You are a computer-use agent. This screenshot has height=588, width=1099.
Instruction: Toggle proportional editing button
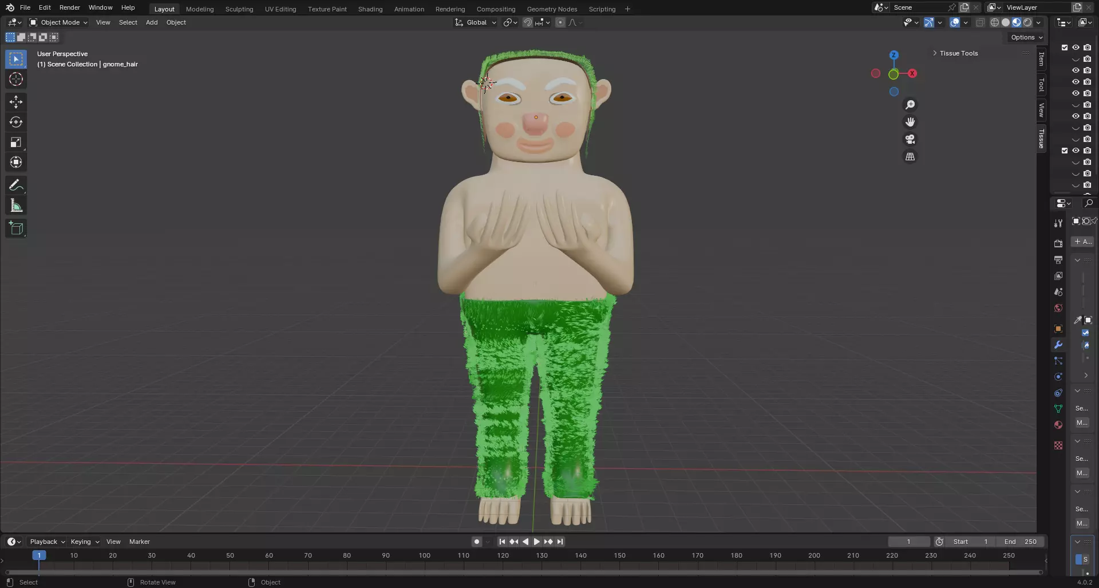pos(560,22)
